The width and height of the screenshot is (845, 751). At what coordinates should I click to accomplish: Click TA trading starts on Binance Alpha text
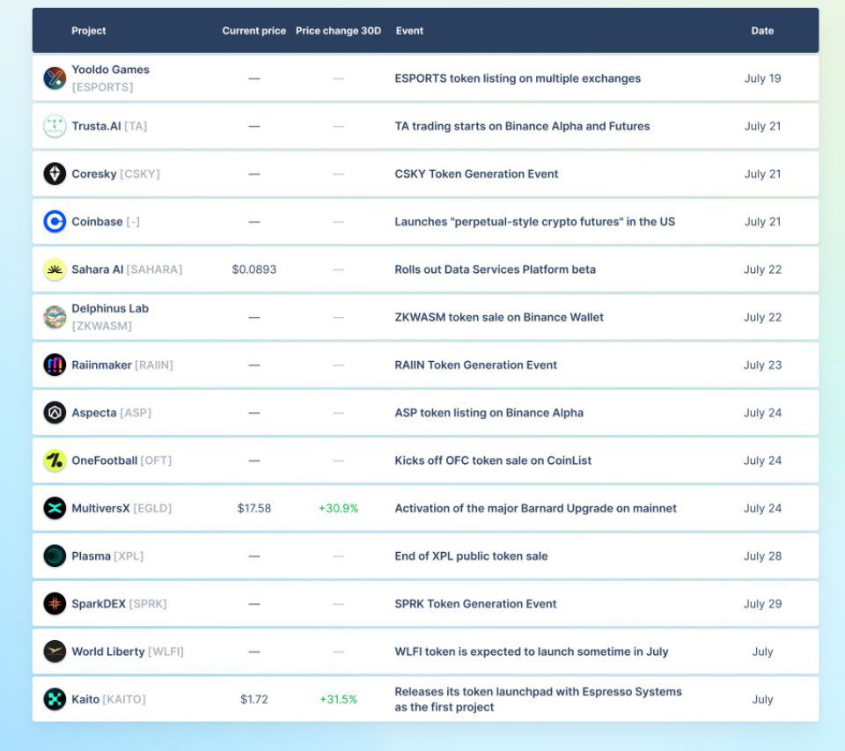pyautogui.click(x=522, y=126)
